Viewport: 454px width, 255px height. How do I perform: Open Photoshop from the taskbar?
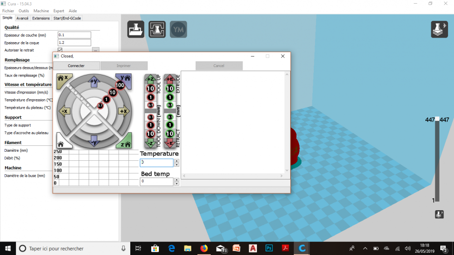pos(269,248)
